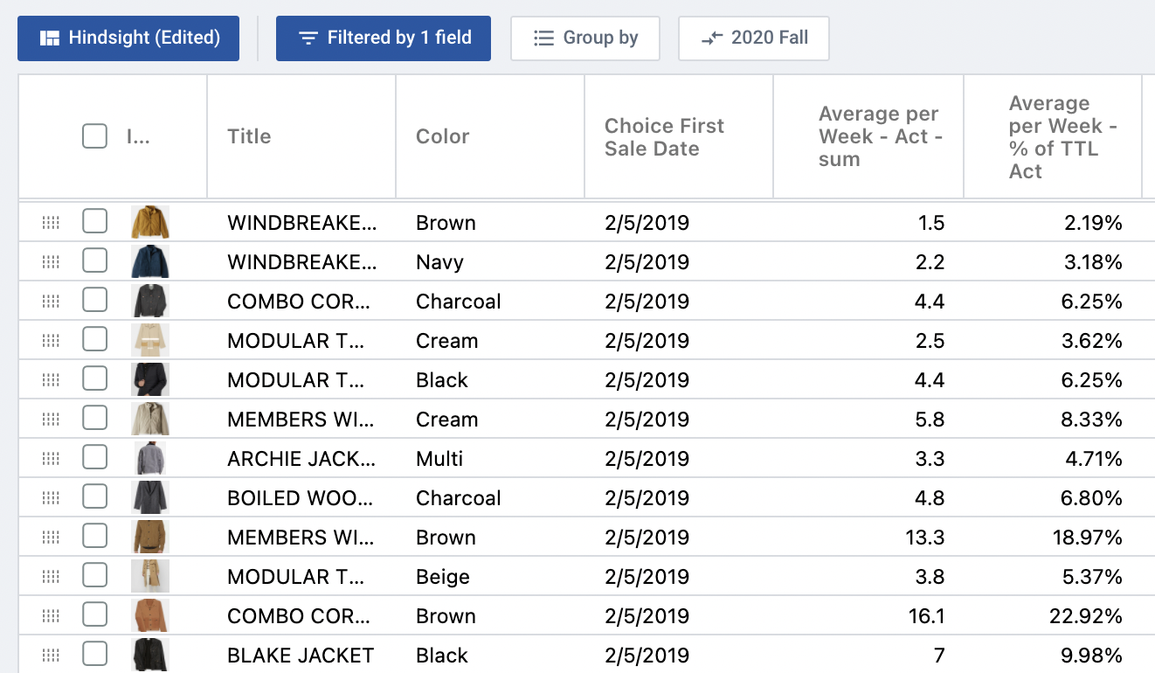Open the BOILED WOO charcoal thumbnail
The image size is (1155, 673).
point(150,497)
